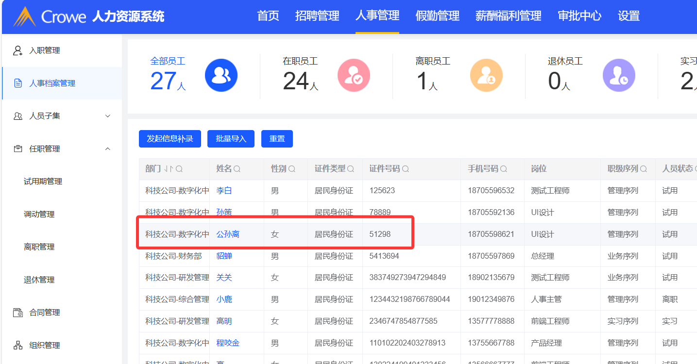Click the orange 离职员工 icon
This screenshot has height=364, width=697.
[486, 76]
